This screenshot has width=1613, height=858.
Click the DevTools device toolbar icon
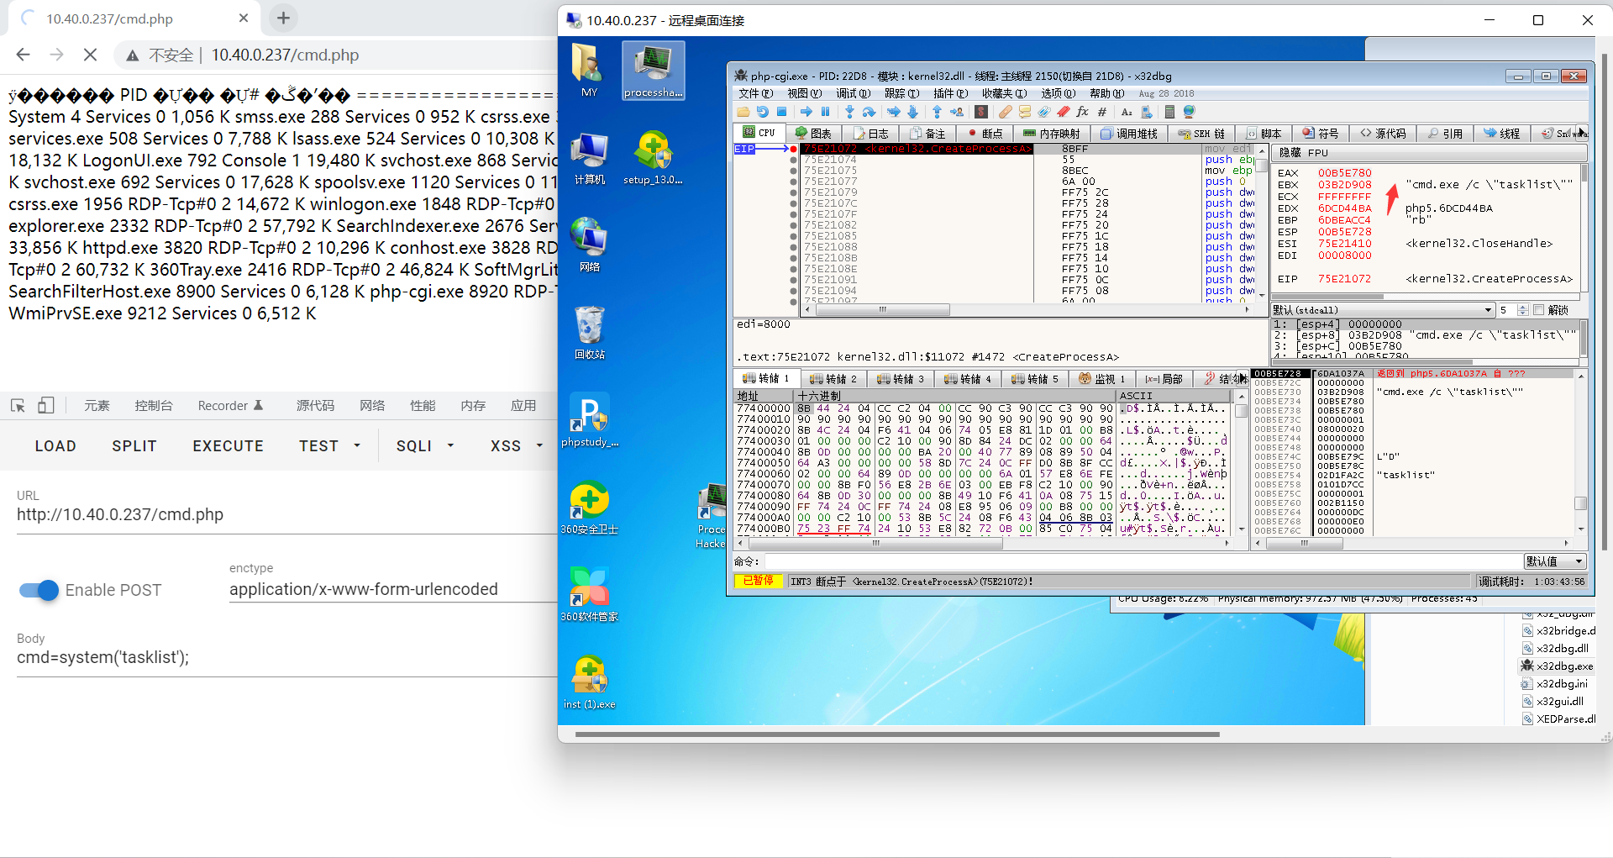pos(46,406)
